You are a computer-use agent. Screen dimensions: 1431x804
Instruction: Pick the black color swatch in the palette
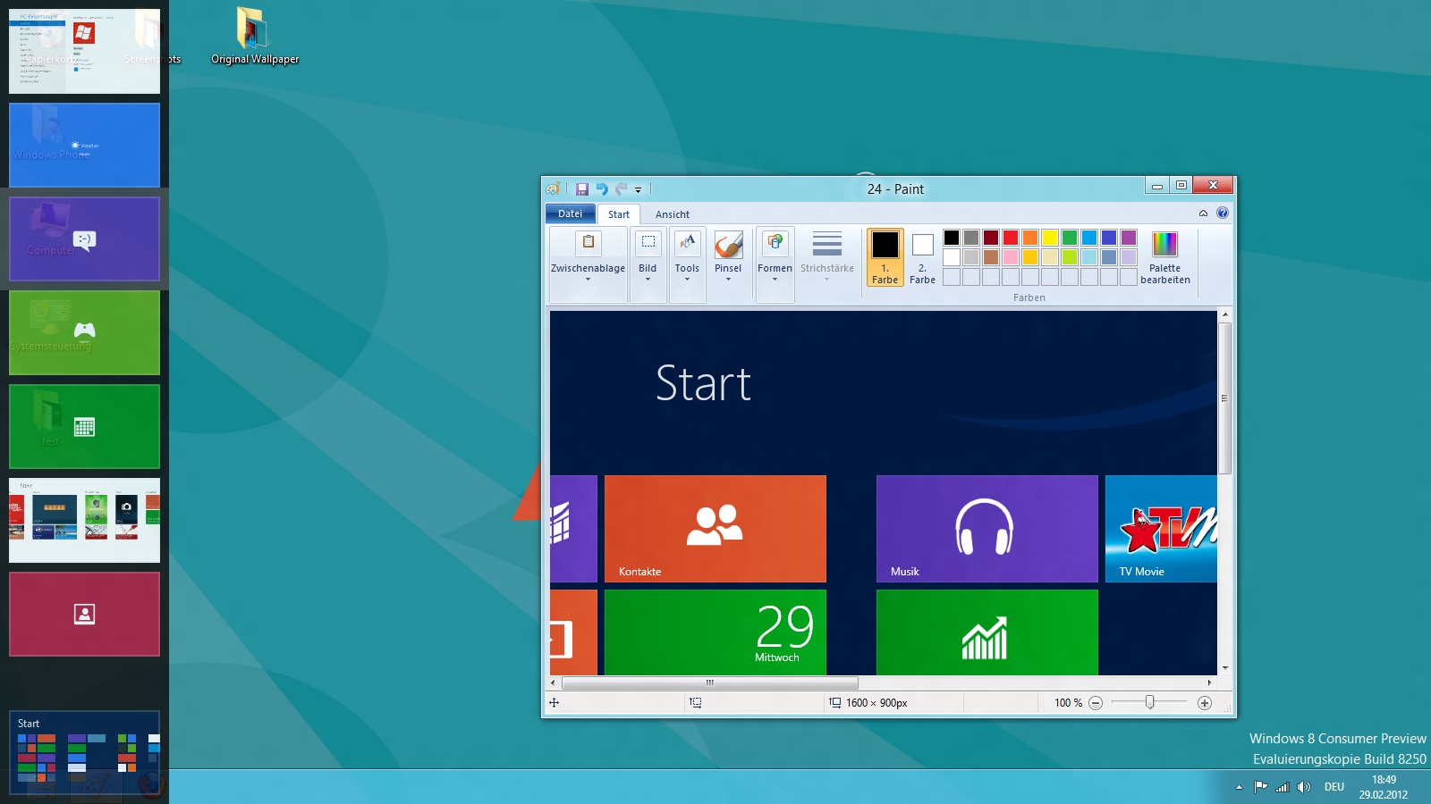[x=952, y=238]
